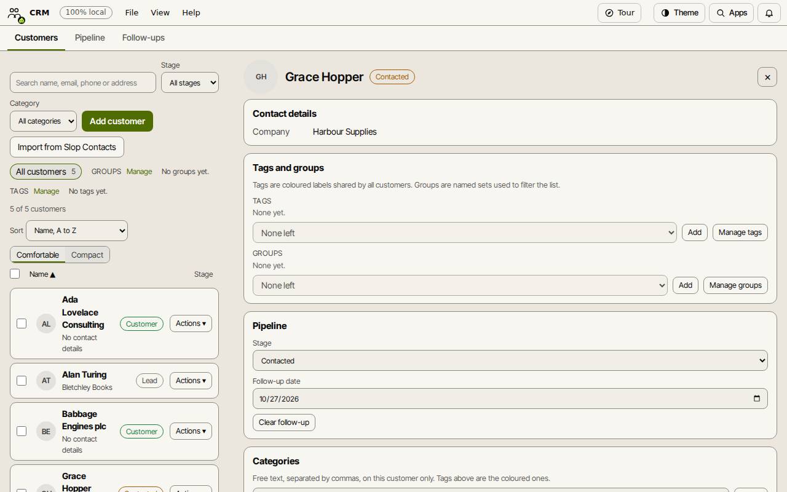Click the Manage link next to TAGS
Screen dimensions: 787x492
click(x=46, y=191)
